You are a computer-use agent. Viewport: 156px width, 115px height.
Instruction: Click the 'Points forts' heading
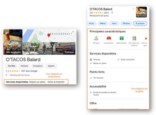97,72
